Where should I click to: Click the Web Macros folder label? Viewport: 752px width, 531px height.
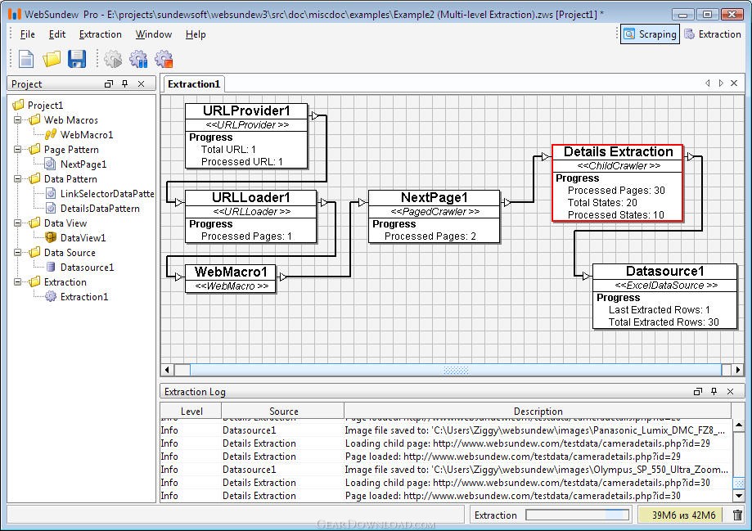pyautogui.click(x=71, y=120)
